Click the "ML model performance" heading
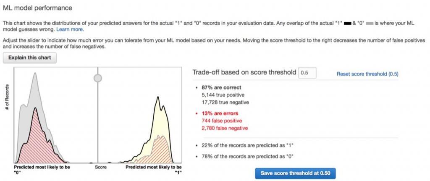This screenshot has width=430, height=181. [37, 8]
